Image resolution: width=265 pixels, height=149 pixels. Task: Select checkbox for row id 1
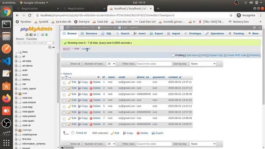click(64, 83)
